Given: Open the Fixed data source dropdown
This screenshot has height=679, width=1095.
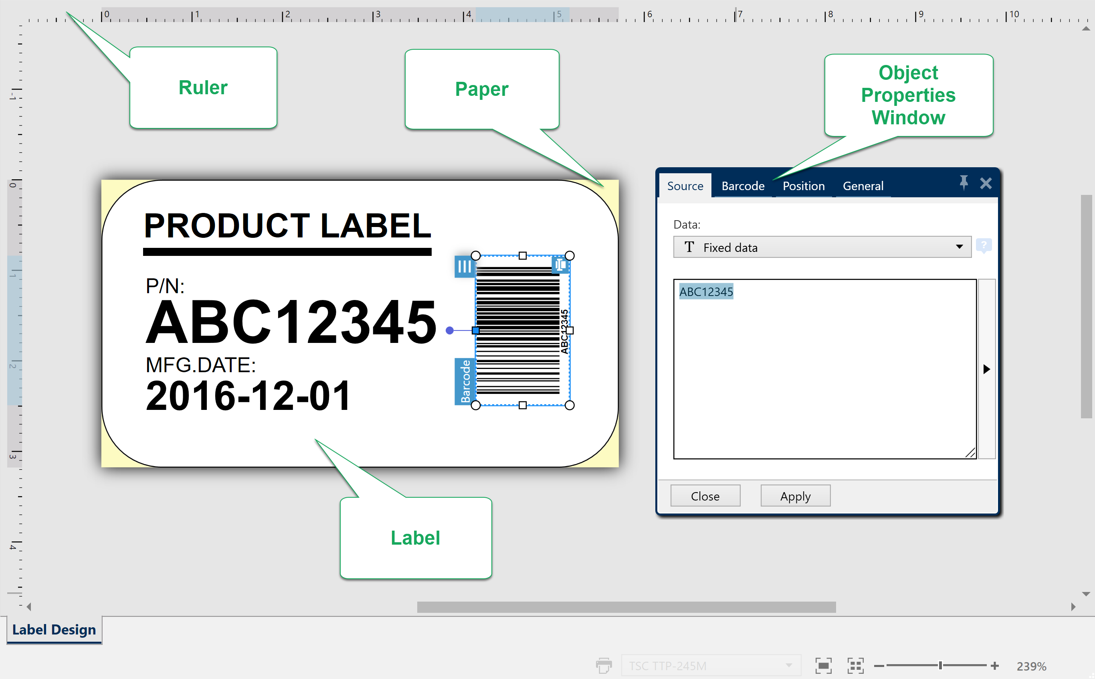Looking at the screenshot, I should coord(822,247).
